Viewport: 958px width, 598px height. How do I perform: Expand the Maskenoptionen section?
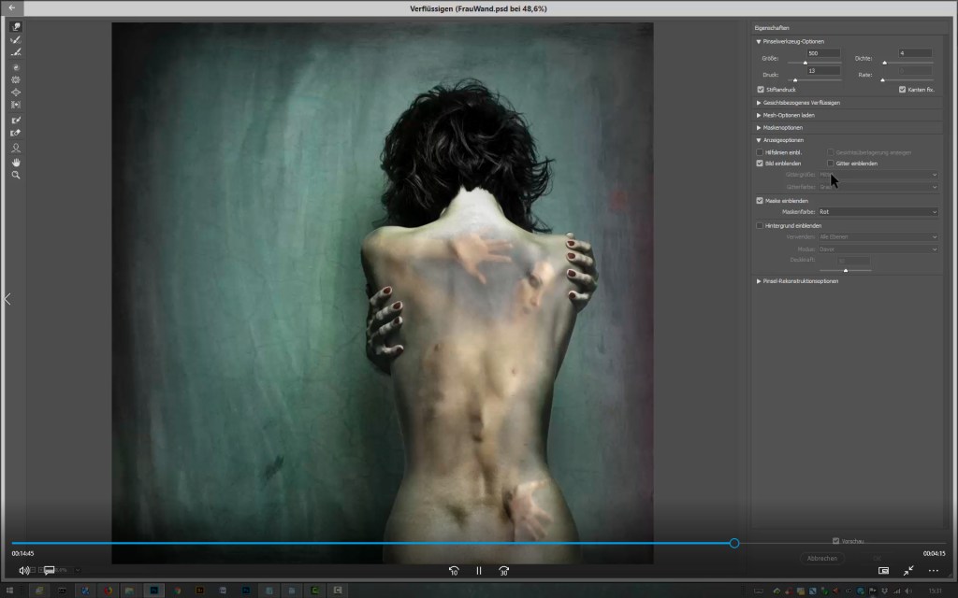coord(782,127)
